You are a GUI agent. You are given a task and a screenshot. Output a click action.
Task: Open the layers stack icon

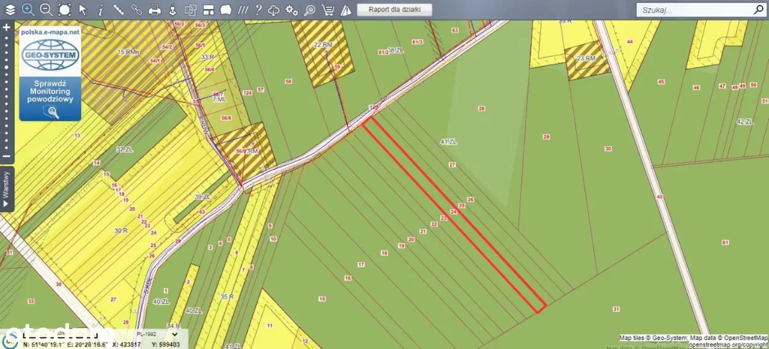[x=10, y=10]
